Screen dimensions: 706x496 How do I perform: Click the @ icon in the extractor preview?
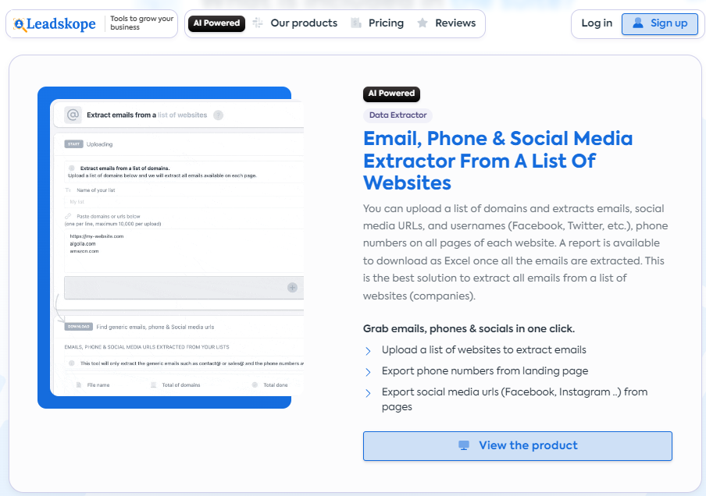(x=73, y=115)
